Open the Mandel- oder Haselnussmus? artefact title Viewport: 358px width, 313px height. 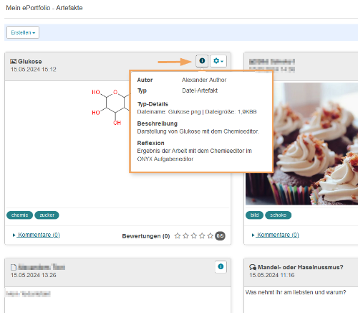[301, 267]
